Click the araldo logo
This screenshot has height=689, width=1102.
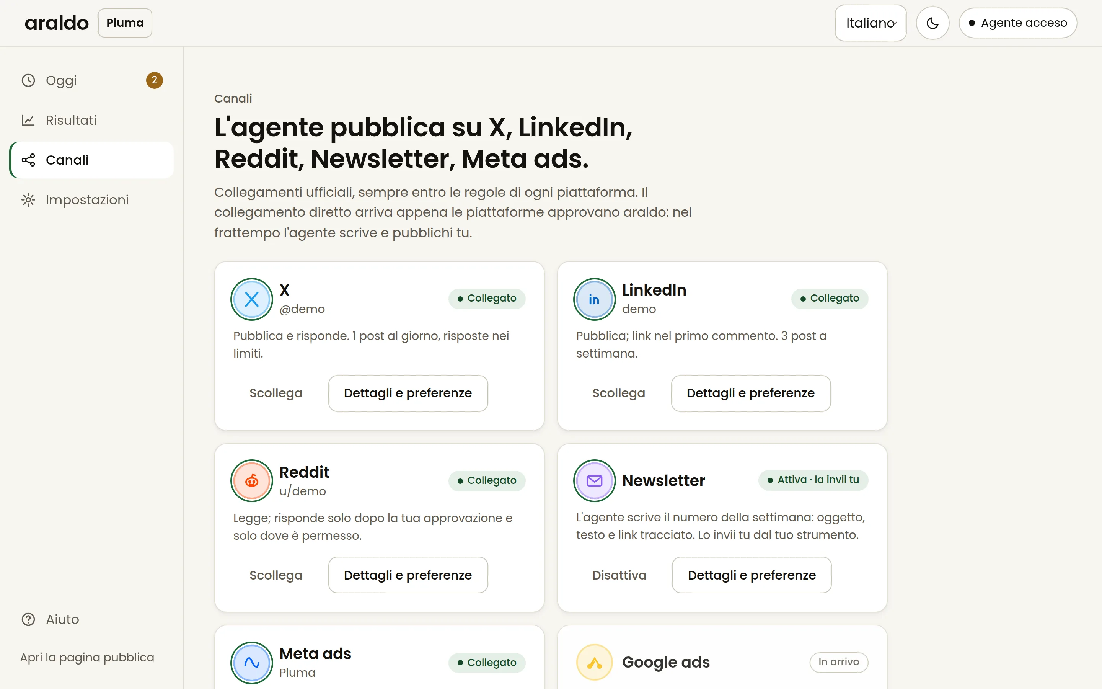click(x=57, y=23)
